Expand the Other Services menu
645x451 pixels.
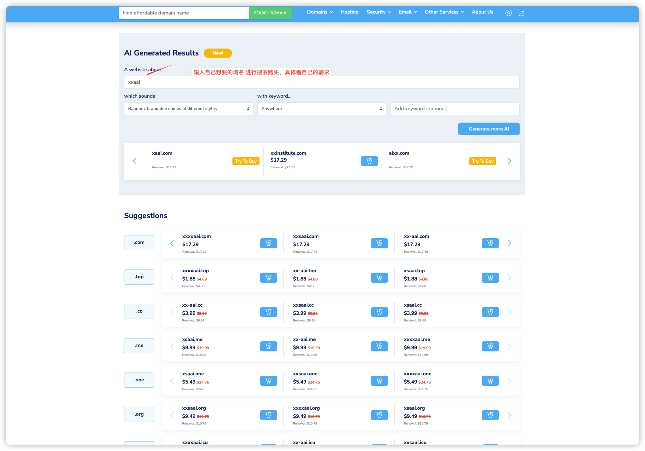(444, 12)
